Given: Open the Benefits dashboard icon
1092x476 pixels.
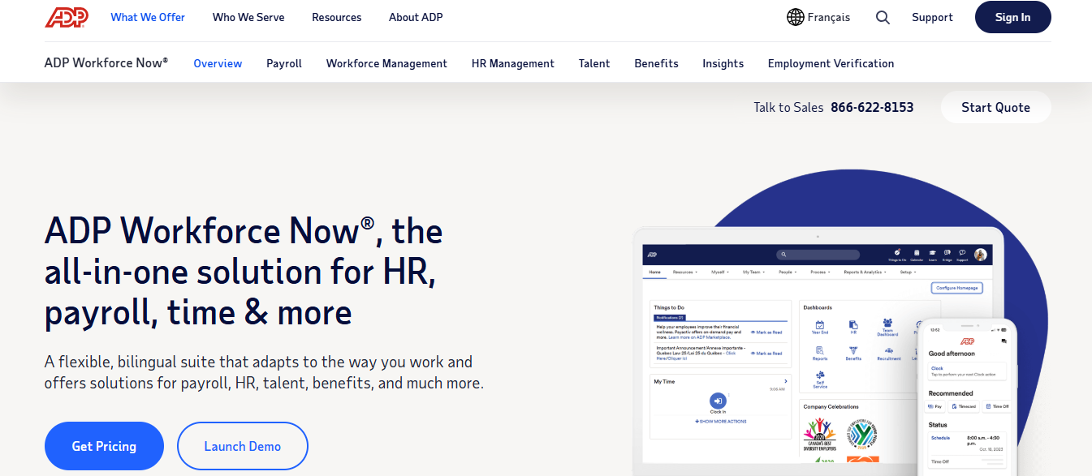Looking at the screenshot, I should point(852,350).
